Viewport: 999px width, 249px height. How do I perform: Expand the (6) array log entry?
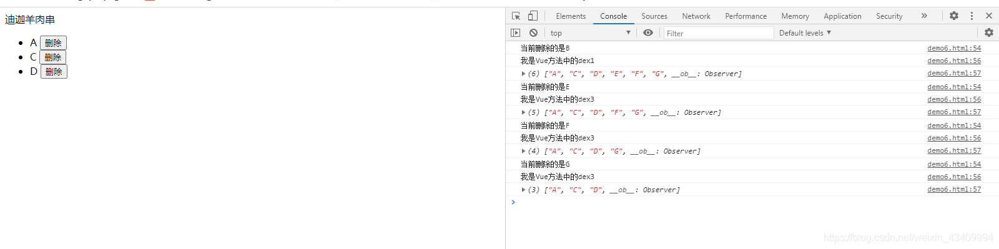click(523, 74)
